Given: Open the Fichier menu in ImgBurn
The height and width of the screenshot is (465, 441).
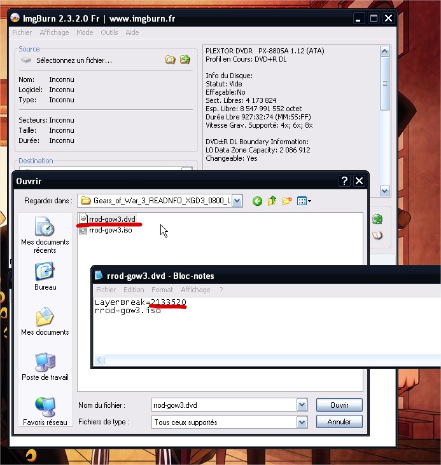Looking at the screenshot, I should click(22, 32).
